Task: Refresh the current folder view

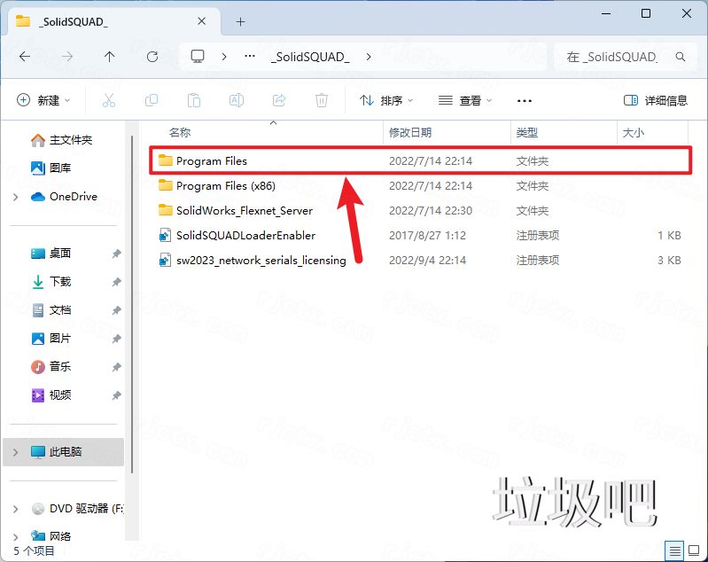Action: (x=152, y=57)
